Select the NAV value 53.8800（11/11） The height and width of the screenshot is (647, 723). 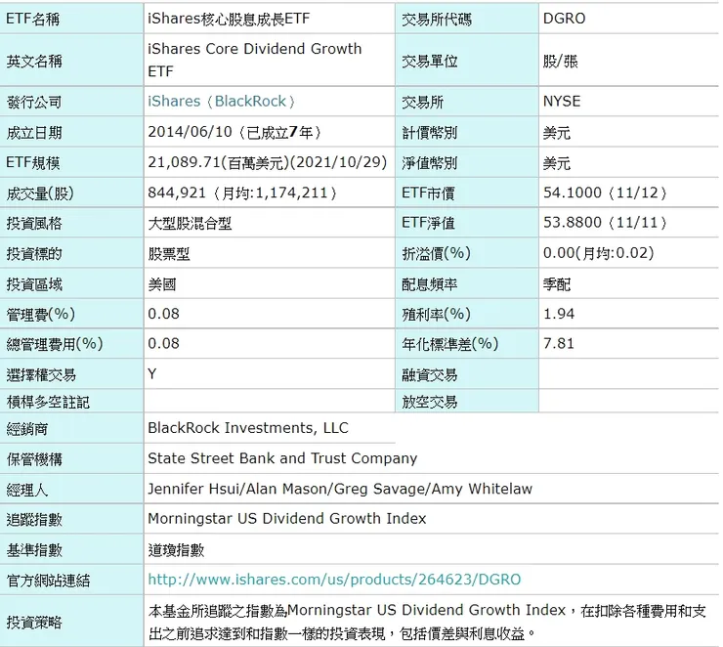pyautogui.click(x=605, y=222)
